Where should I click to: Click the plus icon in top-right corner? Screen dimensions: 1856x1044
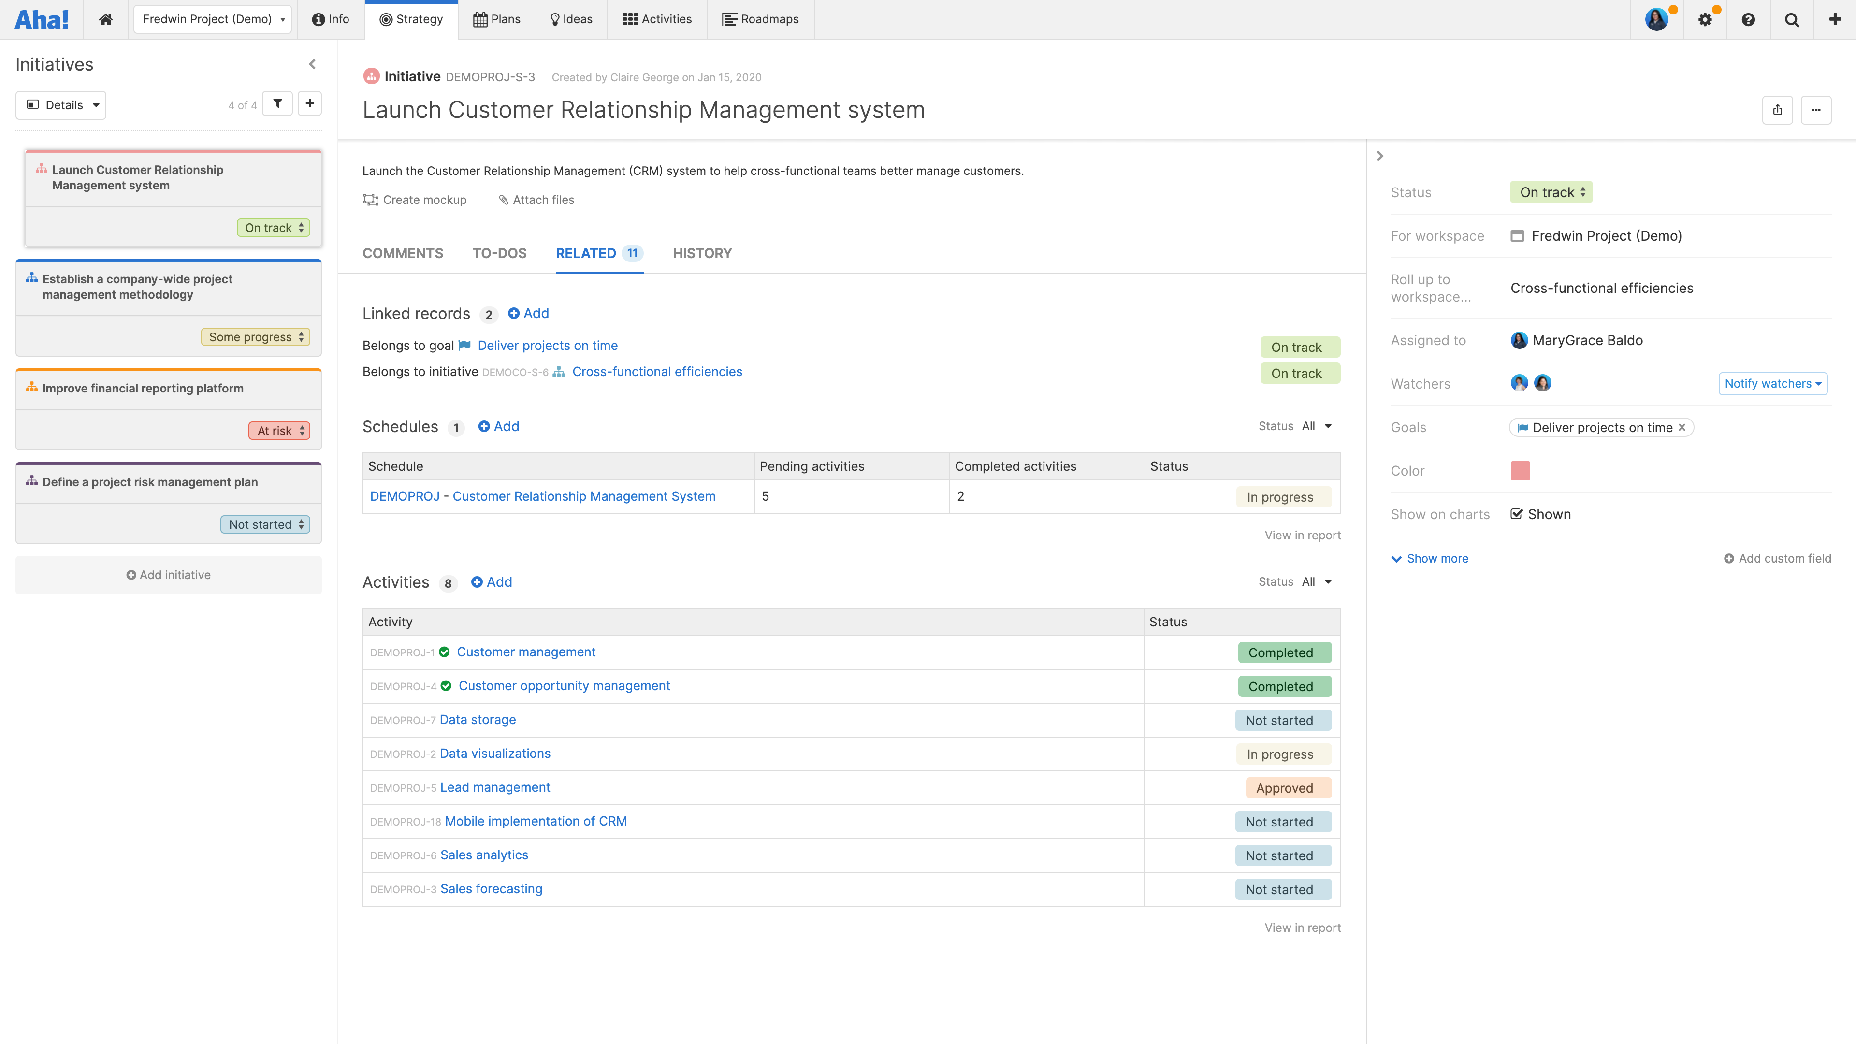tap(1835, 19)
